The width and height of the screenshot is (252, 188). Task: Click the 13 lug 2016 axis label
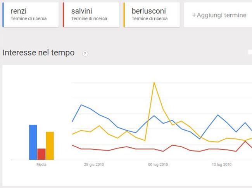point(222,164)
